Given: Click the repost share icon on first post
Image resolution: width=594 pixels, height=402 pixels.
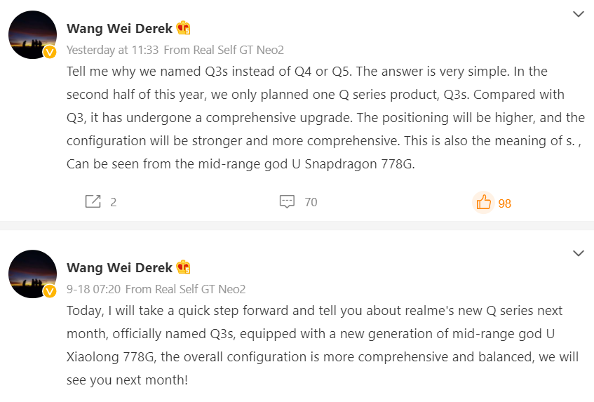Looking at the screenshot, I should (93, 201).
